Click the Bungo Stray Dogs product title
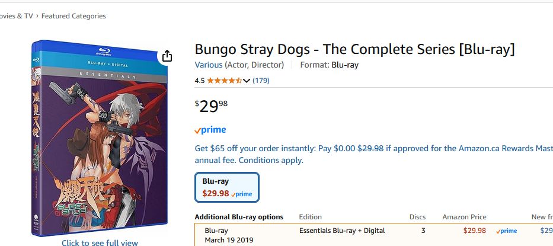The image size is (553, 246). [354, 49]
